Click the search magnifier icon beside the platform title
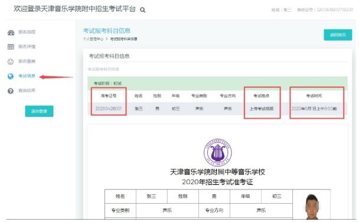Image resolution: width=359 pixels, height=222 pixels. (x=142, y=10)
